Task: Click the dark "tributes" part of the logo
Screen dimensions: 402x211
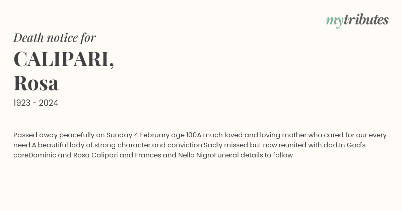Action: tap(366, 20)
